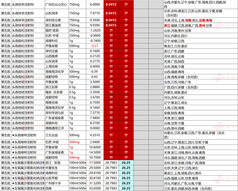Screen dimensions: 238x191
Task: Select the red value -0.27
Action: (95, 46)
